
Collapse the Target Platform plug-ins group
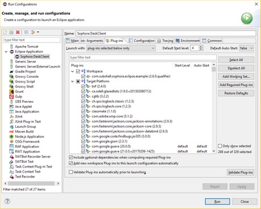73,81
